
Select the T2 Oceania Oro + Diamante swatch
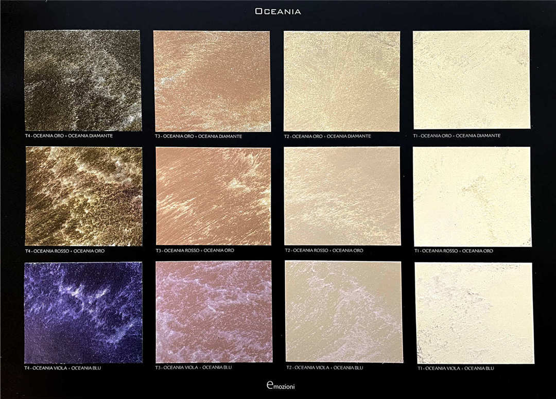click(x=342, y=81)
